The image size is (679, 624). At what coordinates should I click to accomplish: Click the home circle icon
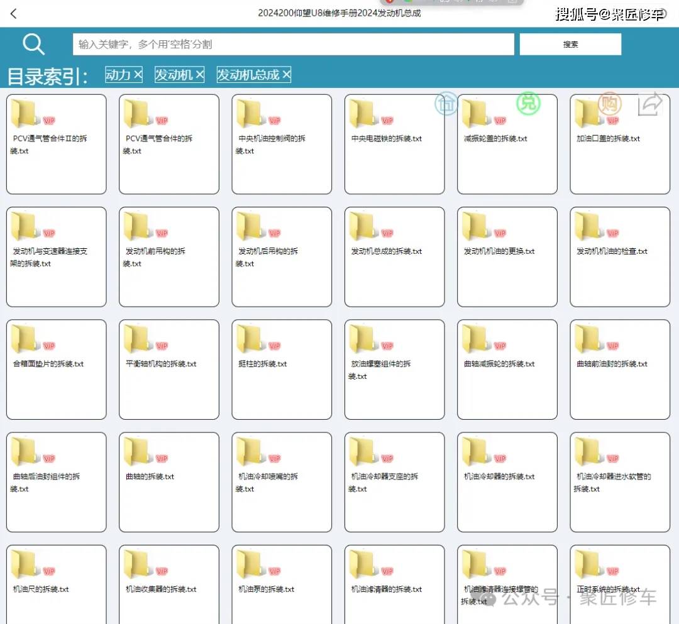446,104
